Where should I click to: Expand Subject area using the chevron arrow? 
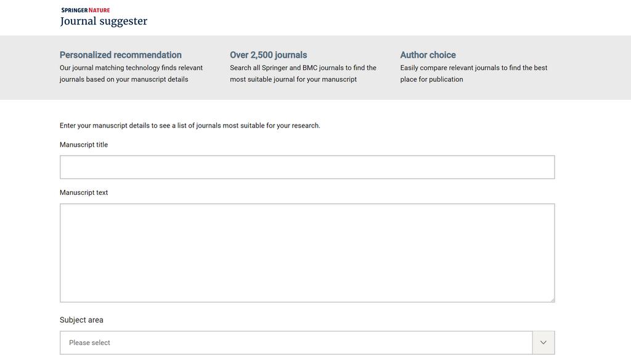[543, 343]
